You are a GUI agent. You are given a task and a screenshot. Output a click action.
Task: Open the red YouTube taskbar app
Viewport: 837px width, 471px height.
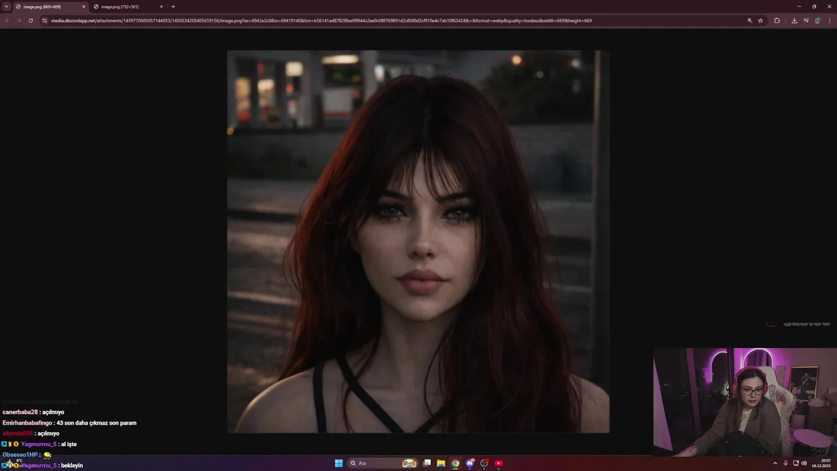point(499,463)
